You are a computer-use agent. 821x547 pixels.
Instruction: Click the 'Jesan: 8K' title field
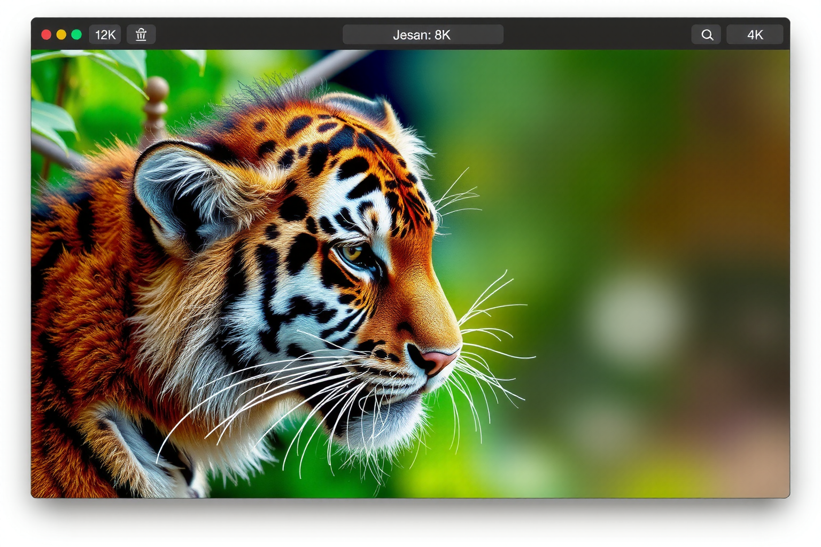click(x=422, y=35)
